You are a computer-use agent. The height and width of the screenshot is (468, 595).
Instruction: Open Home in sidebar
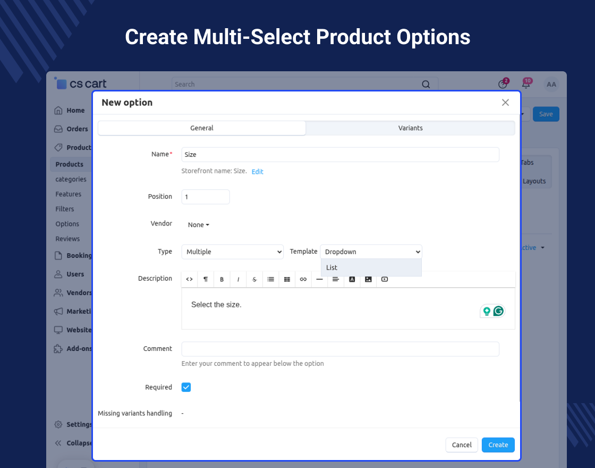tap(71, 110)
